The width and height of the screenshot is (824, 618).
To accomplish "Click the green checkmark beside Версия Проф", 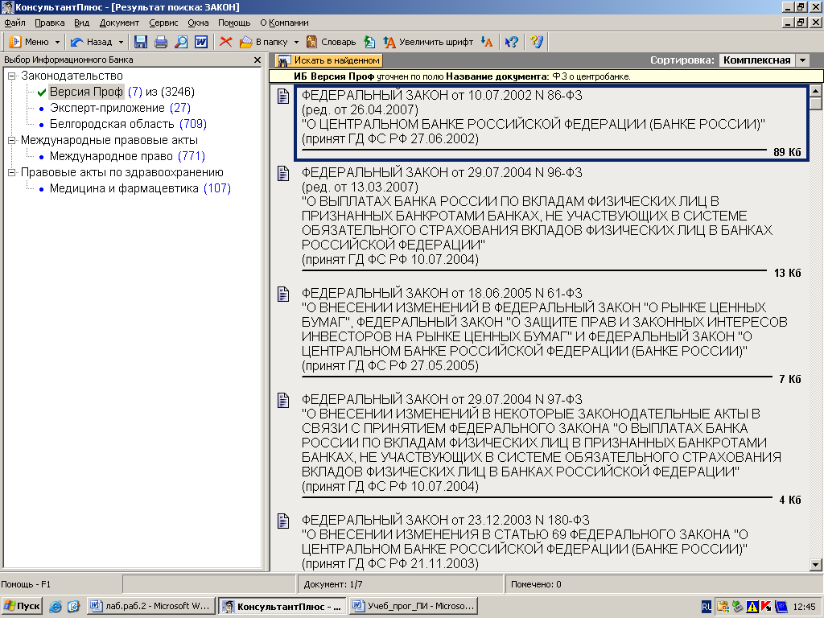I will (x=42, y=93).
